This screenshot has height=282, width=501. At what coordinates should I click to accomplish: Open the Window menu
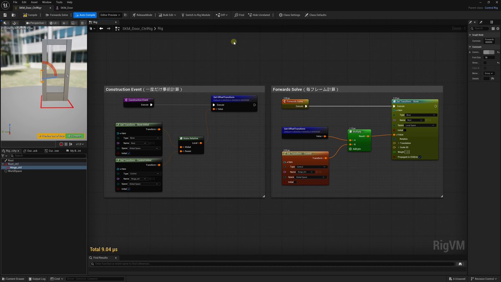47,2
